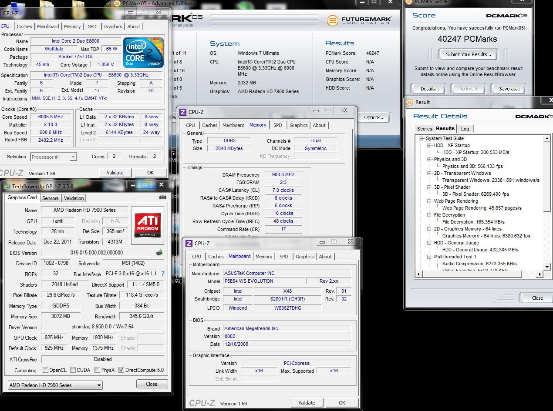Collapse the Web Page Rendering node
This screenshot has height=411, width=553.
[x=429, y=201]
